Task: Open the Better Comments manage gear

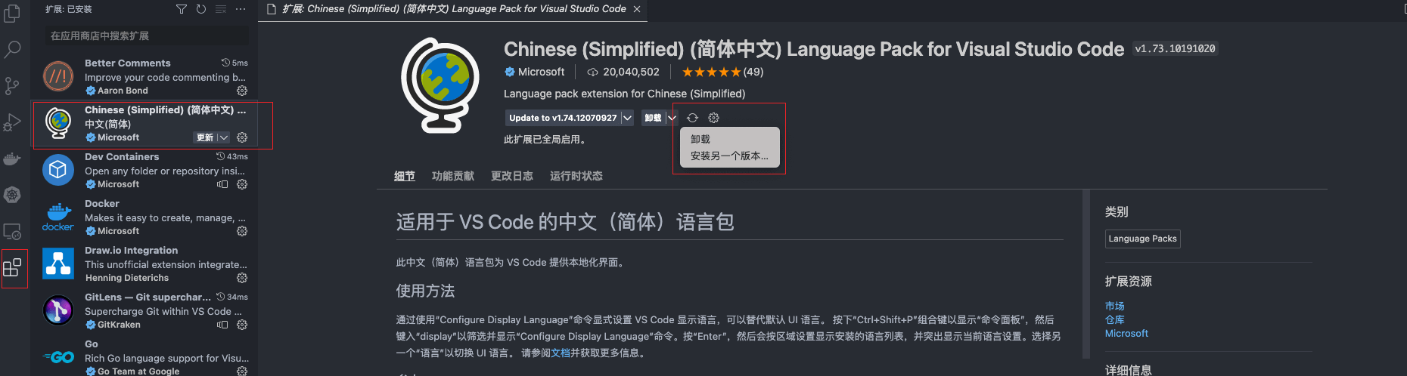Action: pyautogui.click(x=242, y=91)
